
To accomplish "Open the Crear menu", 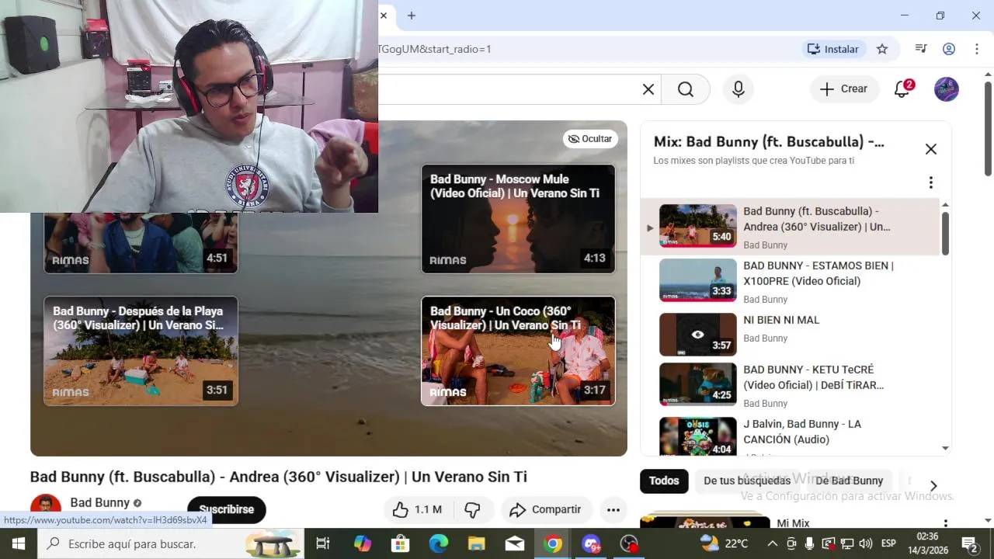I will pyautogui.click(x=844, y=89).
